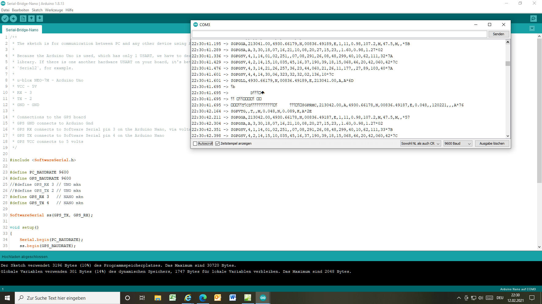Click the touch keyboard tray icon
542x304 pixels.
(x=490, y=298)
